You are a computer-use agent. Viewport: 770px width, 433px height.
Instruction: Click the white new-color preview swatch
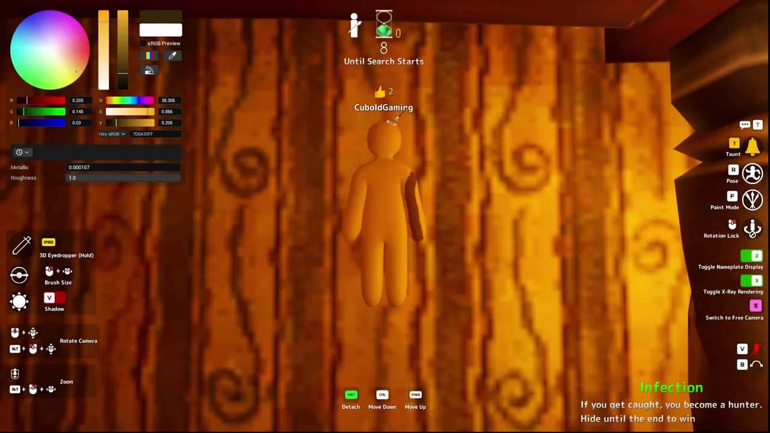tap(161, 30)
